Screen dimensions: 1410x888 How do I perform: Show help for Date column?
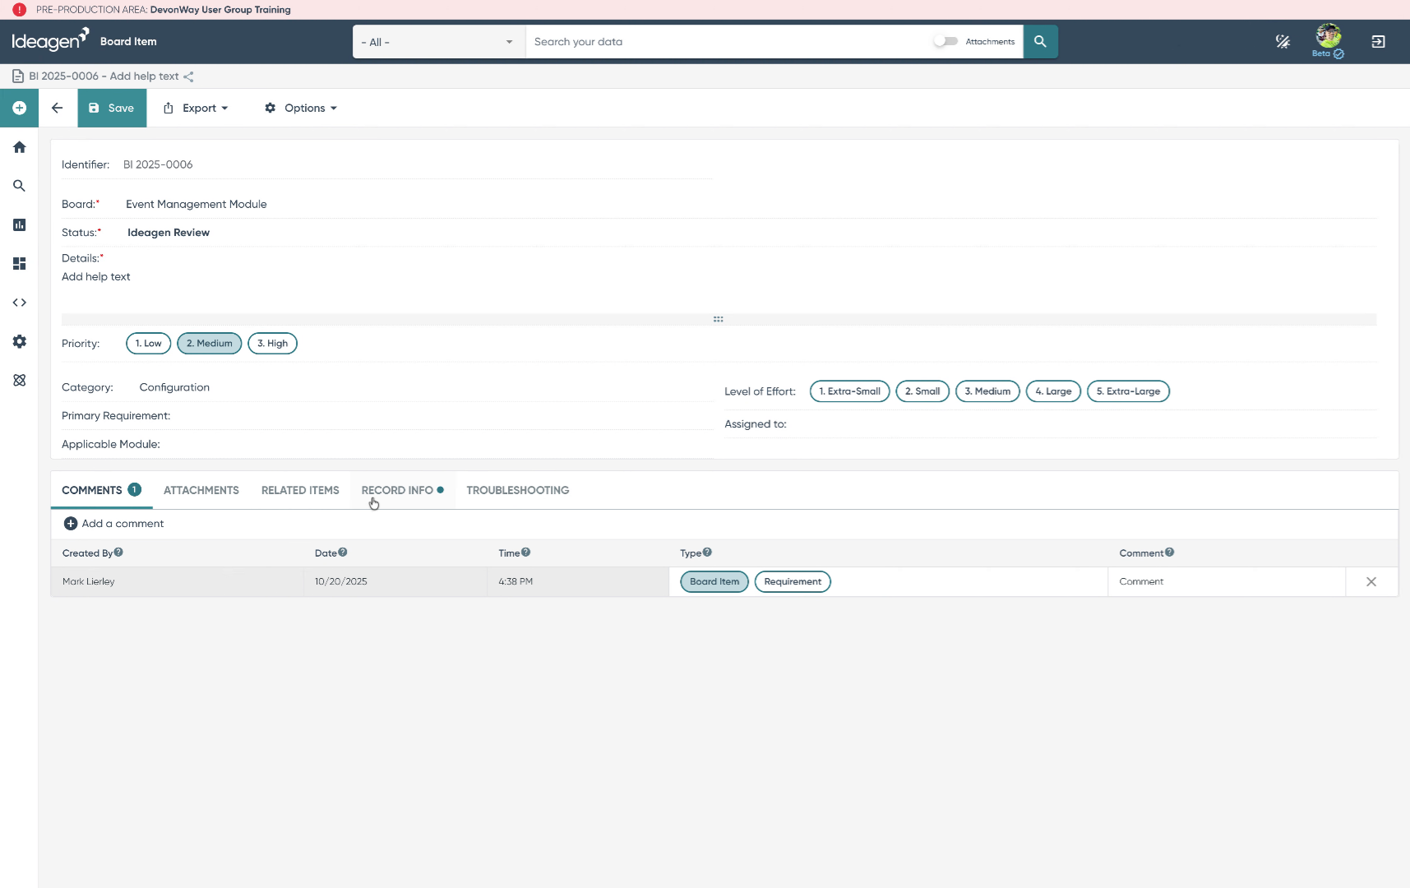click(343, 553)
